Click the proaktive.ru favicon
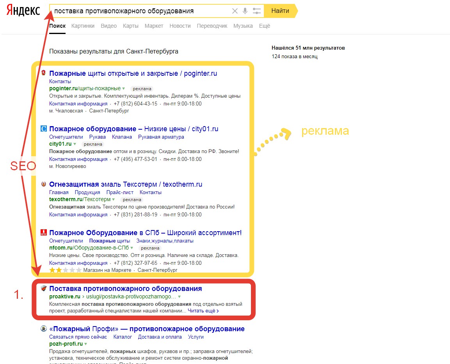Viewport: 450px width, 364px height. point(44,288)
